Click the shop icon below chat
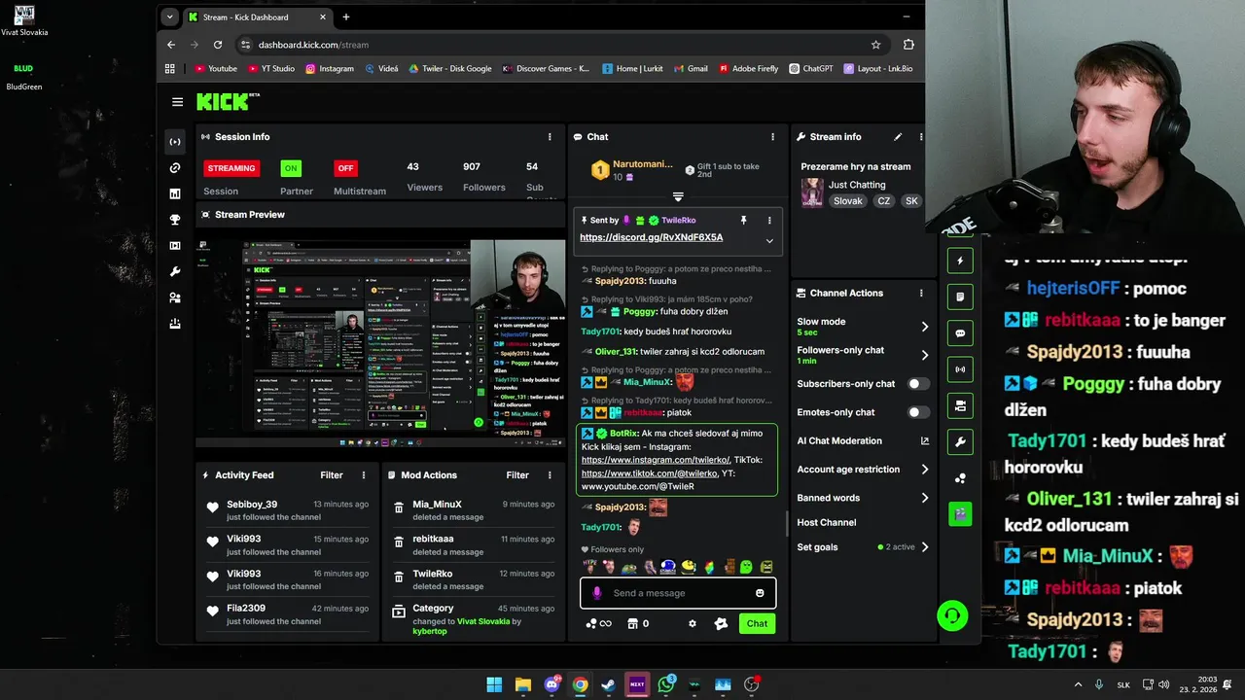 tap(632, 624)
